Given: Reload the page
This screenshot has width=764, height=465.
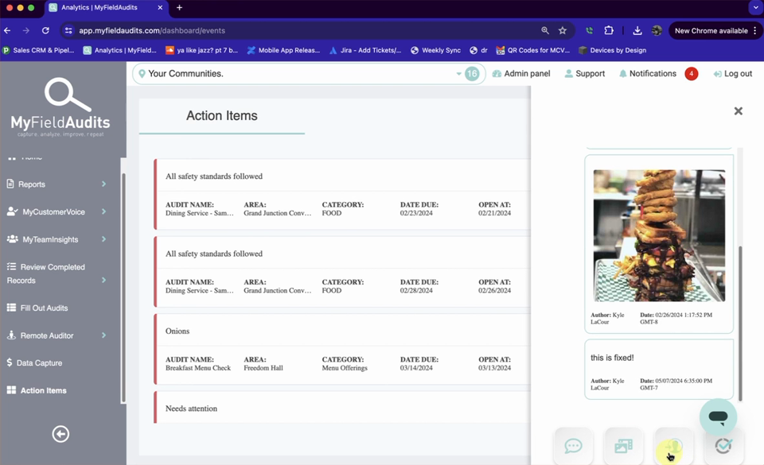Looking at the screenshot, I should [x=45, y=31].
